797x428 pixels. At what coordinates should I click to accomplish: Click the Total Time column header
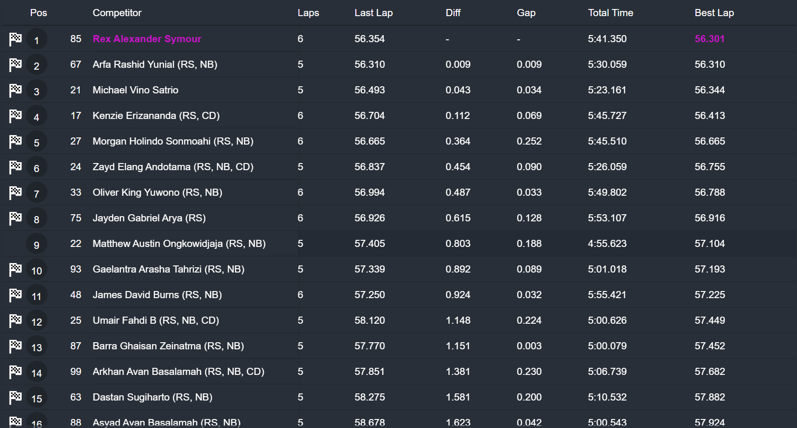610,13
